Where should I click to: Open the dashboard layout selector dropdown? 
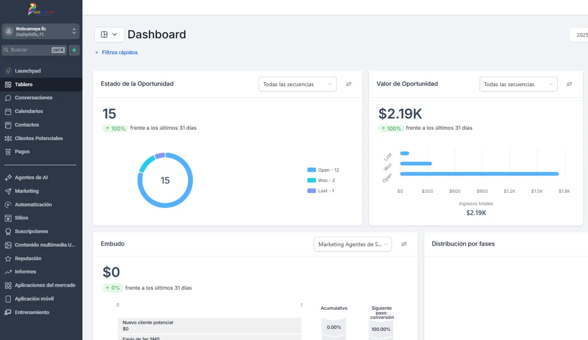(109, 35)
